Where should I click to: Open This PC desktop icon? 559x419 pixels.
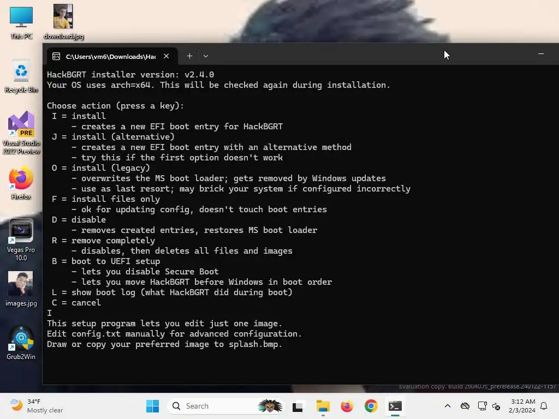(21, 22)
